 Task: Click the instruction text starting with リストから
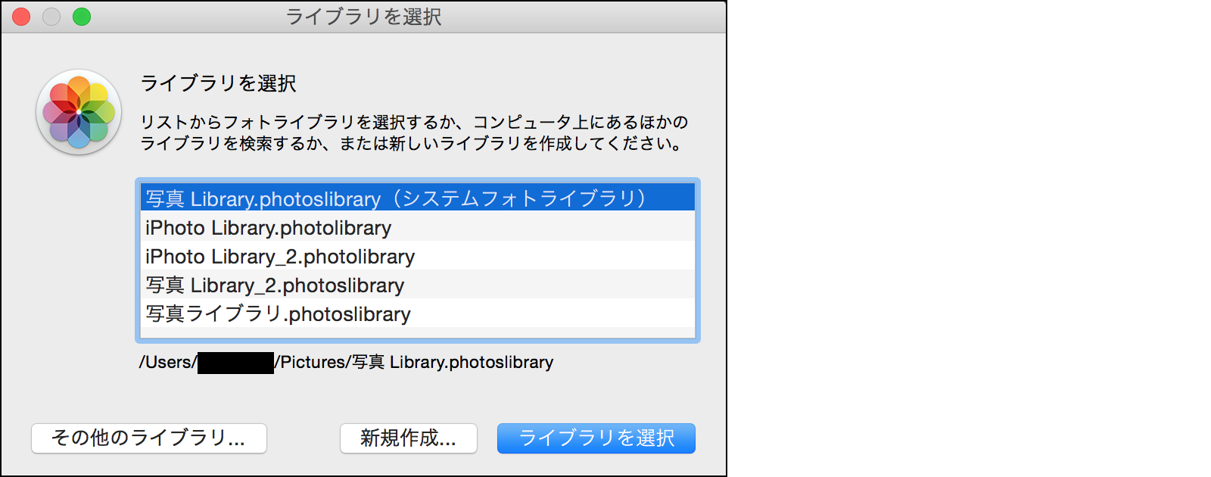tap(413, 122)
